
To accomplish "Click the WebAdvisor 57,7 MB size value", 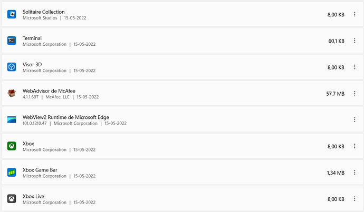I will point(335,94).
